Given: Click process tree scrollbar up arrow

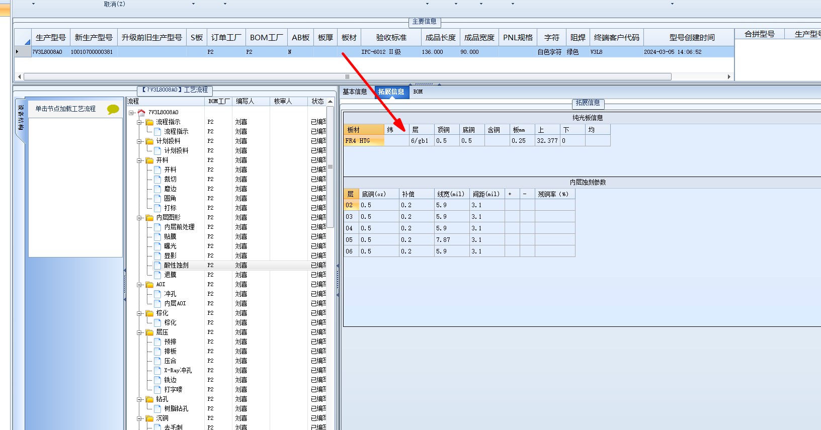Looking at the screenshot, I should tap(331, 102).
